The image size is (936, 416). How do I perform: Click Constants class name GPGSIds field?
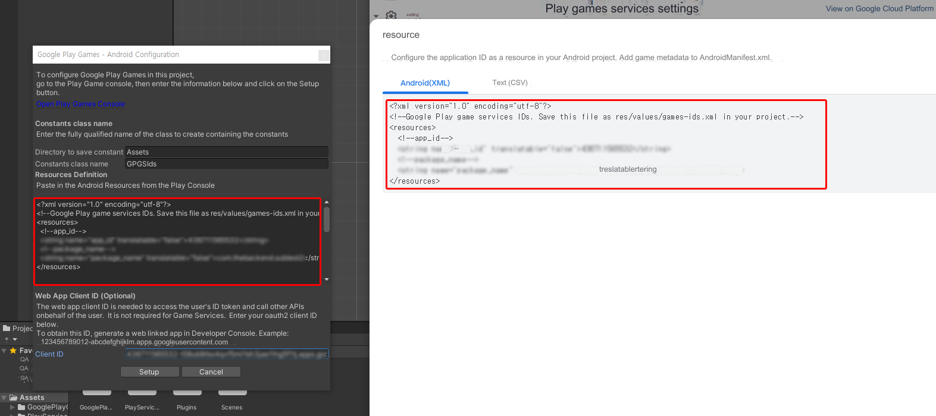[x=227, y=164]
